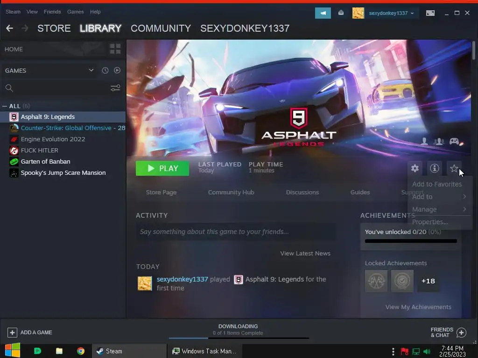478x358 pixels.
Task: Click the back navigation arrow
Action: (x=9, y=28)
